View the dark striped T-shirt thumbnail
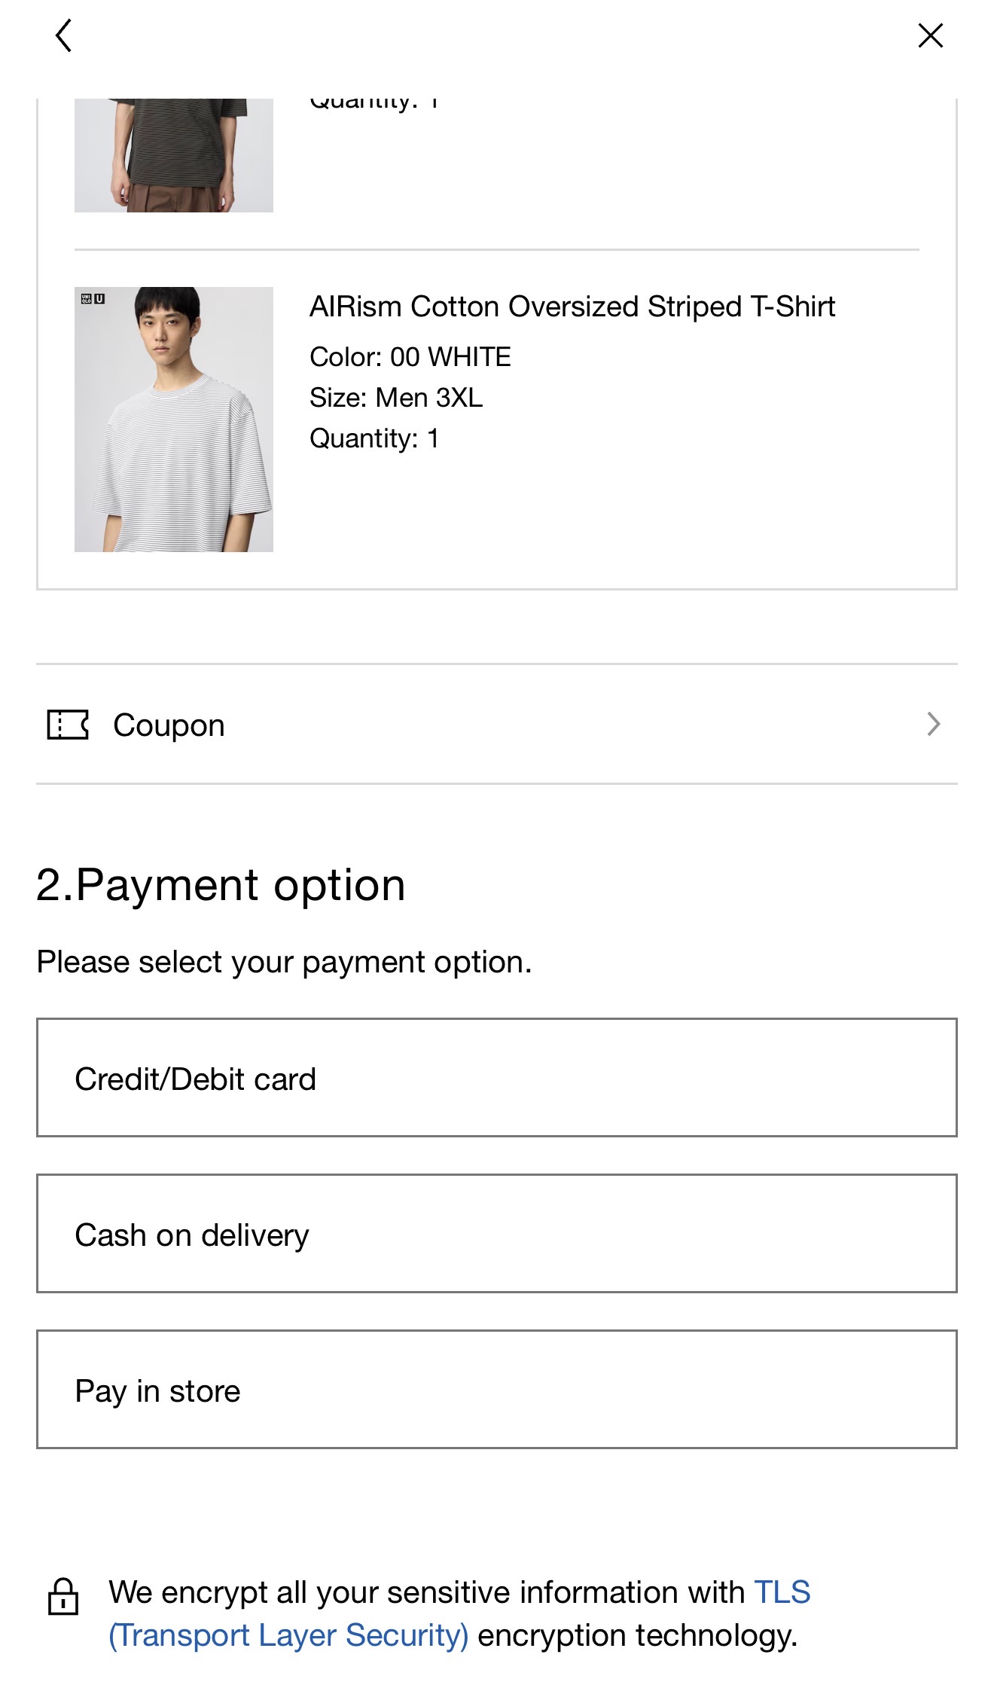 [x=174, y=155]
